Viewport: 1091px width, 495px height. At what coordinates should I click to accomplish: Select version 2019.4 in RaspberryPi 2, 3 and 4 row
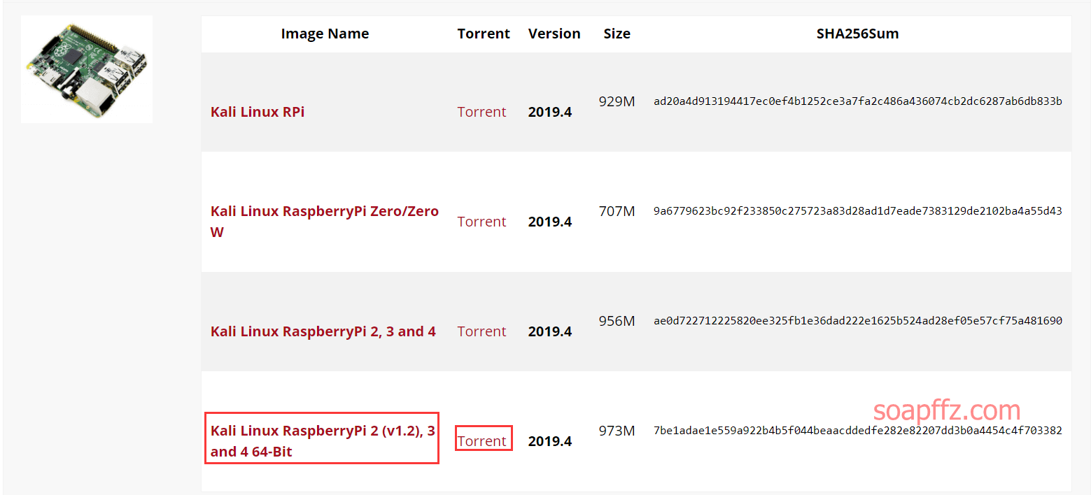click(550, 331)
